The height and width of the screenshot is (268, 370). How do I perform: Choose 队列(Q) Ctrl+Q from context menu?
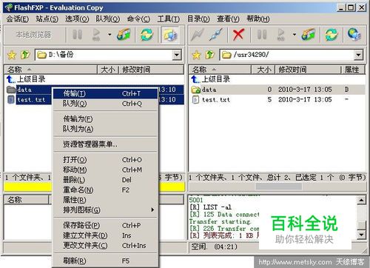(x=106, y=104)
